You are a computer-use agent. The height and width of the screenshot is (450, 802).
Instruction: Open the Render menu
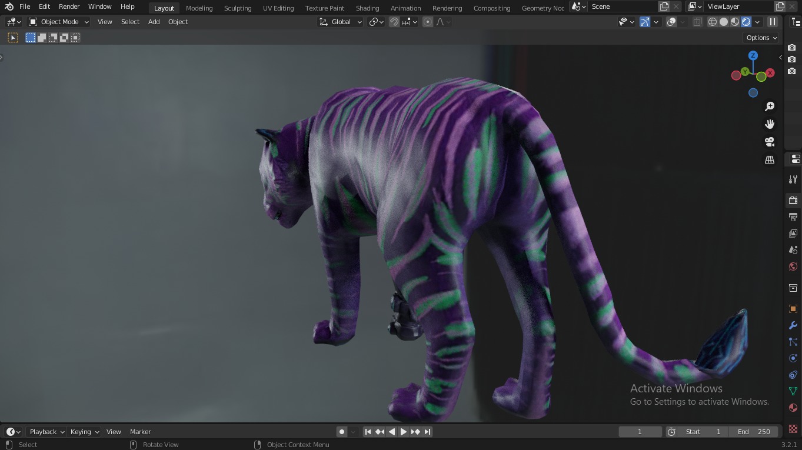[x=69, y=6]
